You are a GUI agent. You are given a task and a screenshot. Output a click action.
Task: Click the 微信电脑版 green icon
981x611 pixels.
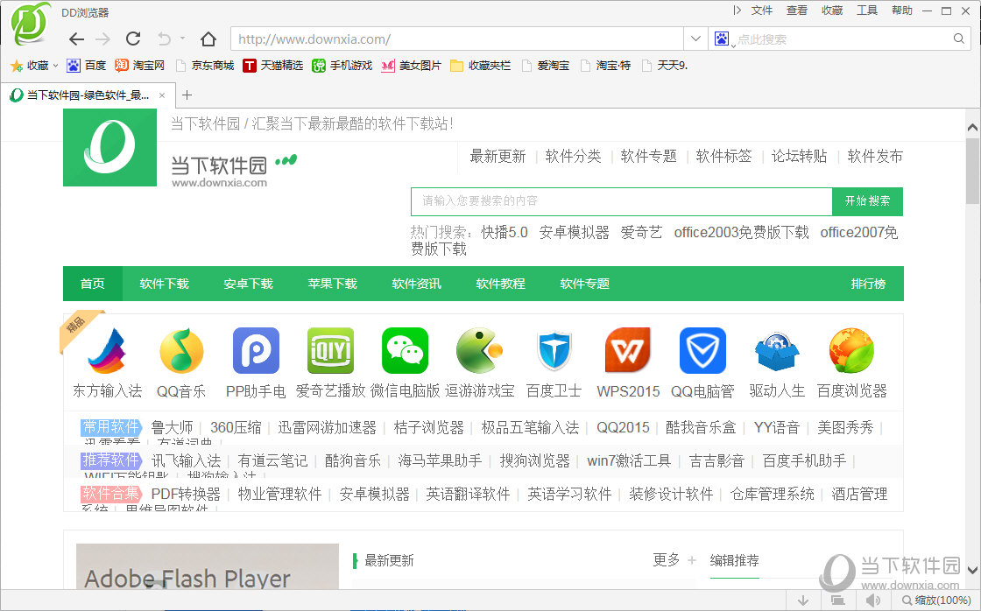pos(405,351)
